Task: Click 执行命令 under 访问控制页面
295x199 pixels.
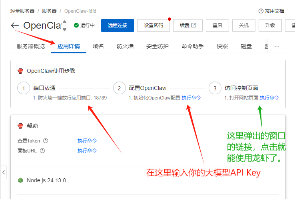Action: click(269, 98)
